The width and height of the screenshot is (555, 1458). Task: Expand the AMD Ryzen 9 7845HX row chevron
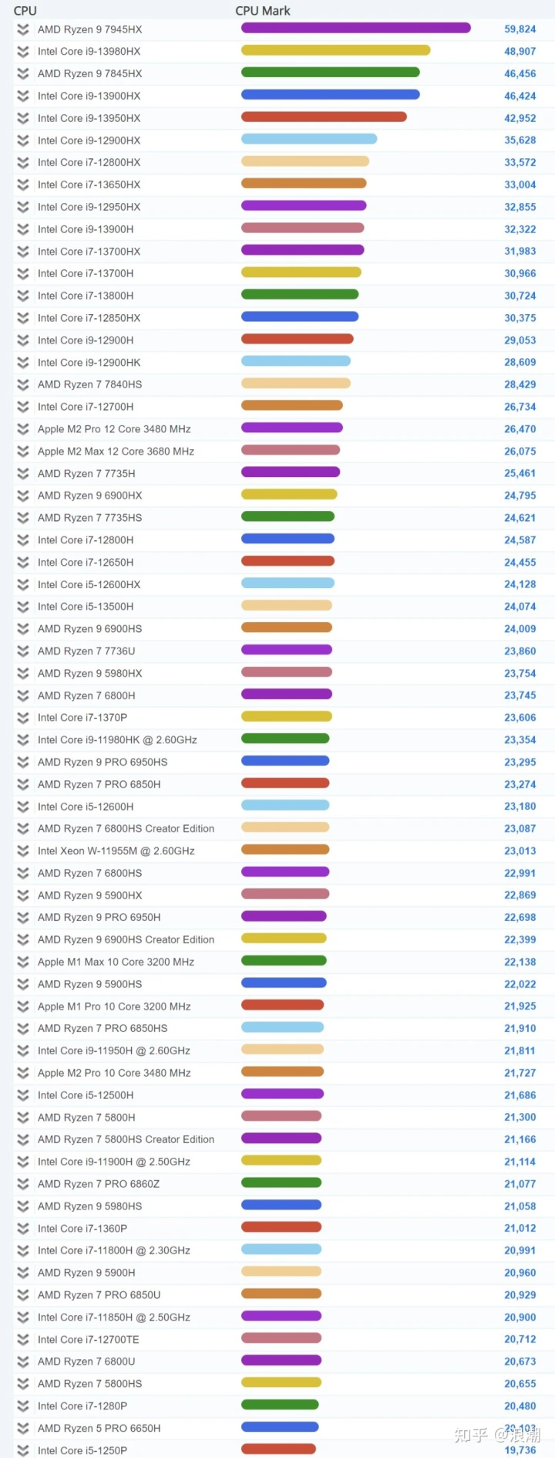(x=23, y=74)
